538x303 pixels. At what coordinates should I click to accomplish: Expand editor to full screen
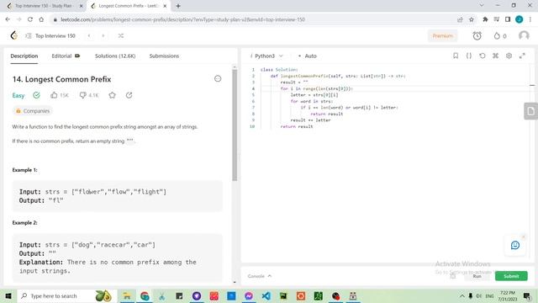(522, 56)
